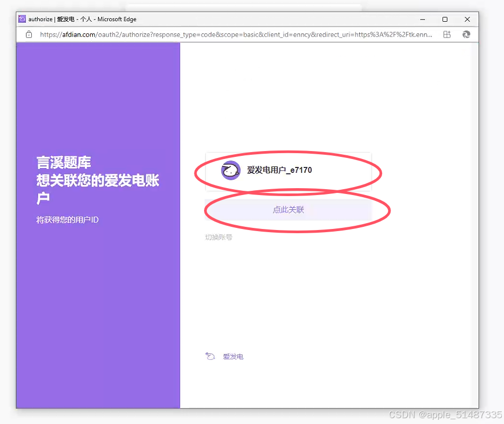The width and height of the screenshot is (504, 424).
Task: Click the 想关联您的爱发电账户 heading text
Action: click(98, 189)
